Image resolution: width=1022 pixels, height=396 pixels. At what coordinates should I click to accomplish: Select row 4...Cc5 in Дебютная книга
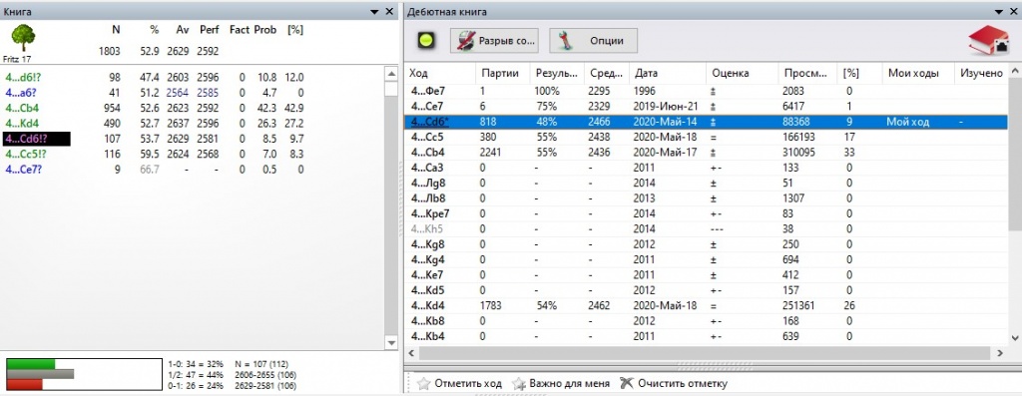706,137
